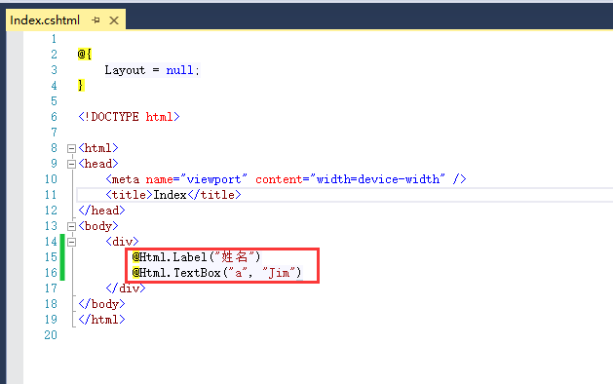This screenshot has width=613, height=384.
Task: Click the content attribute value width=device-width
Action: click(x=378, y=179)
